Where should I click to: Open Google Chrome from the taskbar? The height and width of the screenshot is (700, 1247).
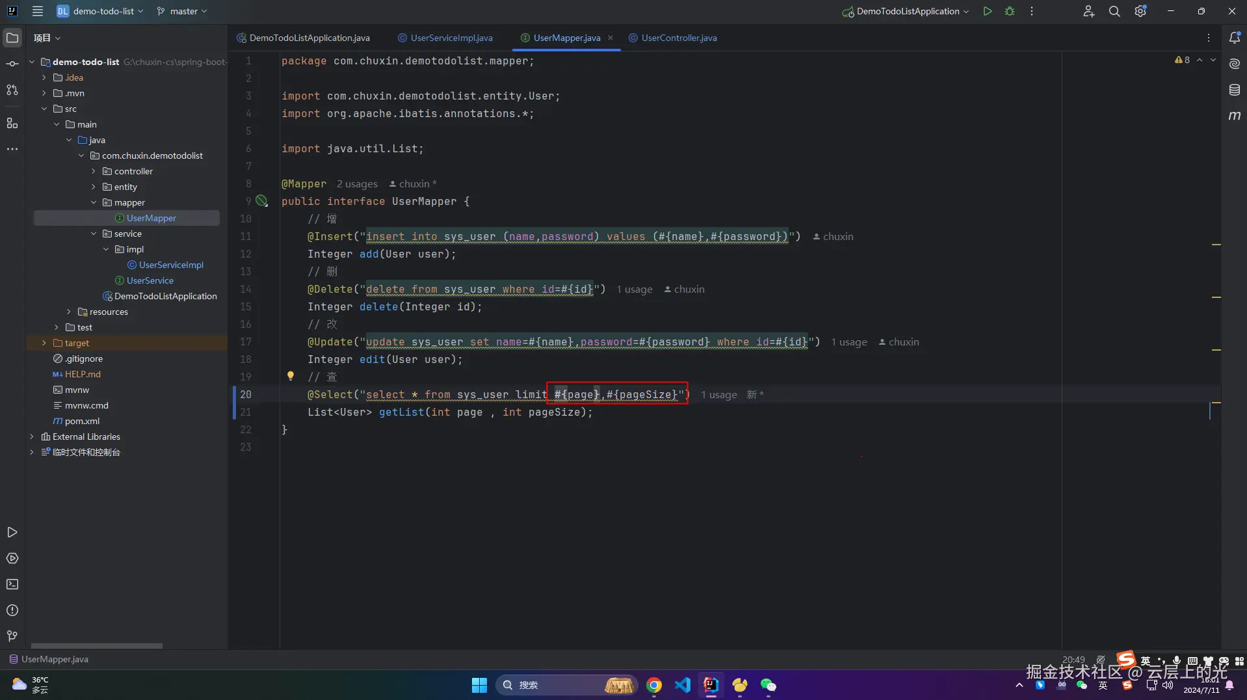654,685
